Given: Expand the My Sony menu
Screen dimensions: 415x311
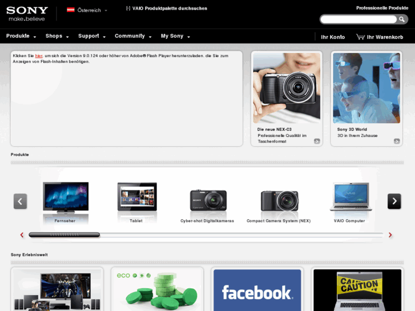Looking at the screenshot, I should coord(175,36).
